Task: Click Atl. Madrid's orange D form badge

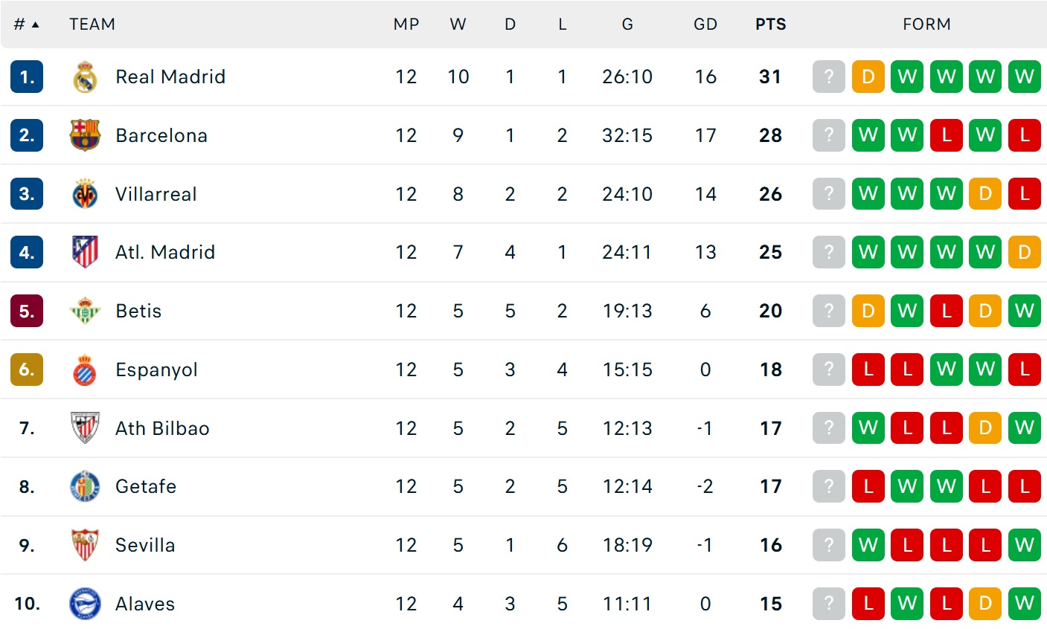Action: click(1024, 252)
